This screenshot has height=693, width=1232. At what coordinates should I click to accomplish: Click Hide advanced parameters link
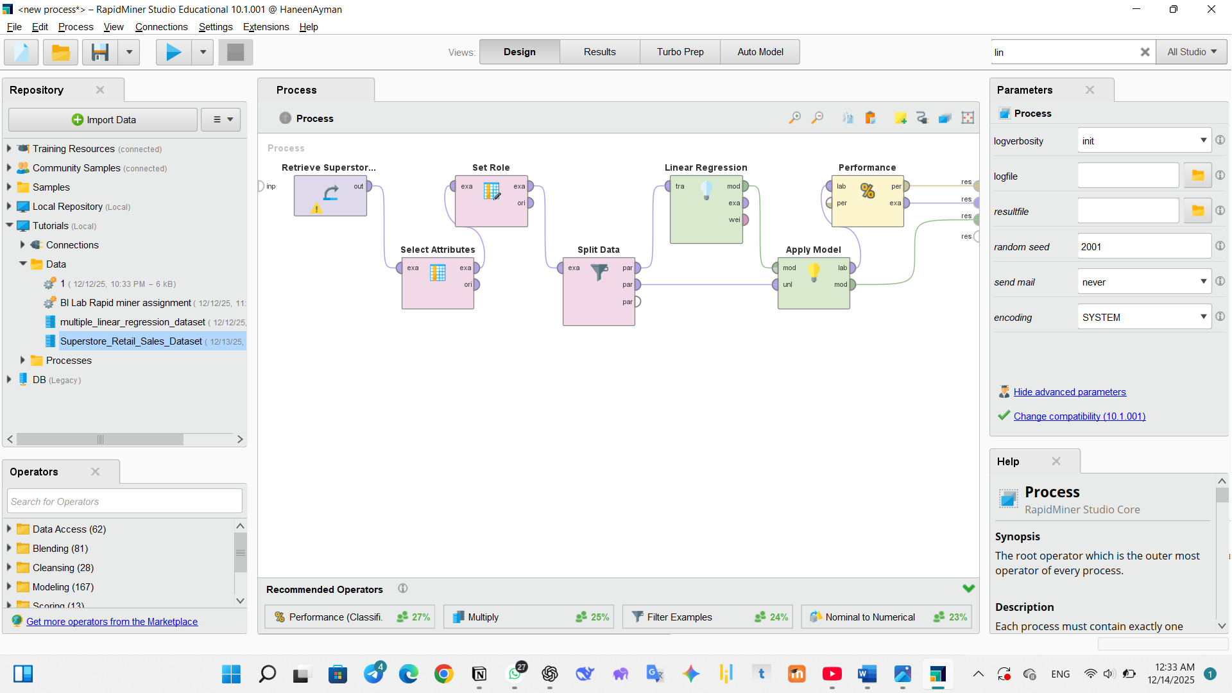(x=1070, y=391)
